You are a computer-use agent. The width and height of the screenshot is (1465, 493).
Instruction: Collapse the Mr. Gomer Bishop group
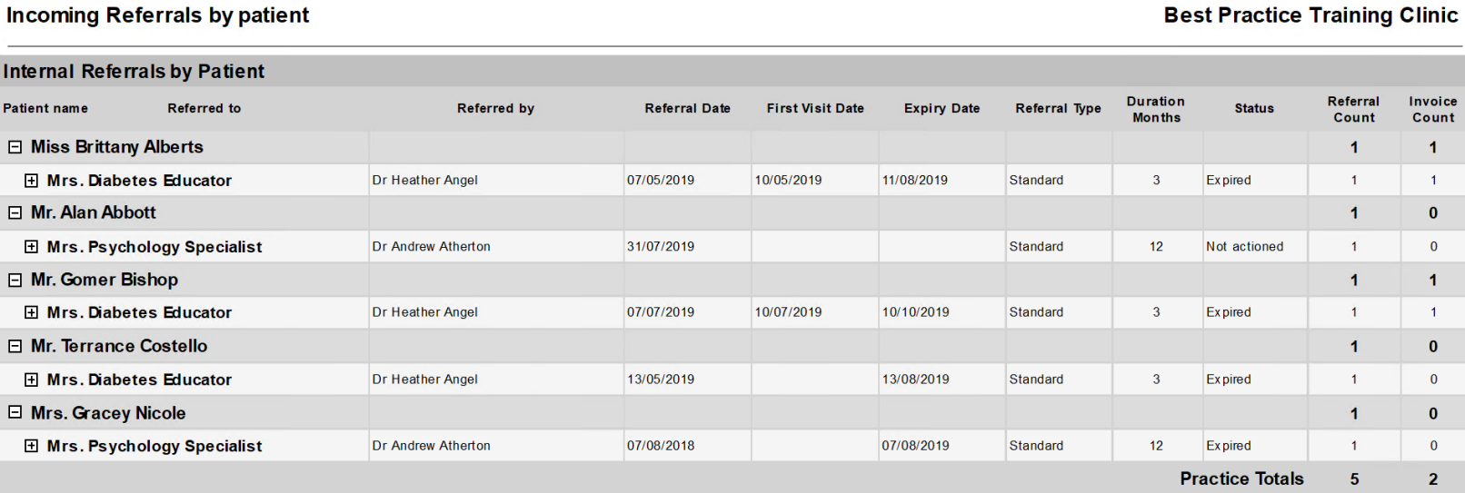click(15, 281)
